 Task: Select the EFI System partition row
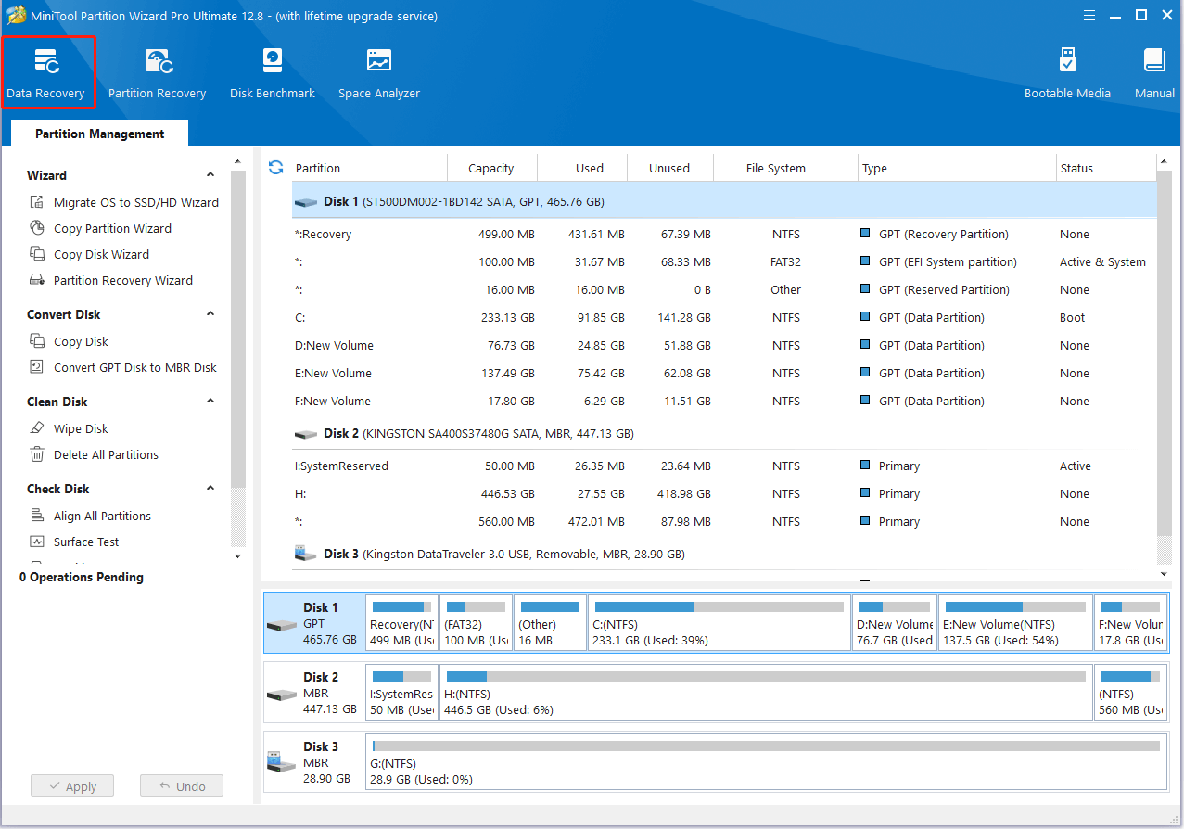point(724,262)
